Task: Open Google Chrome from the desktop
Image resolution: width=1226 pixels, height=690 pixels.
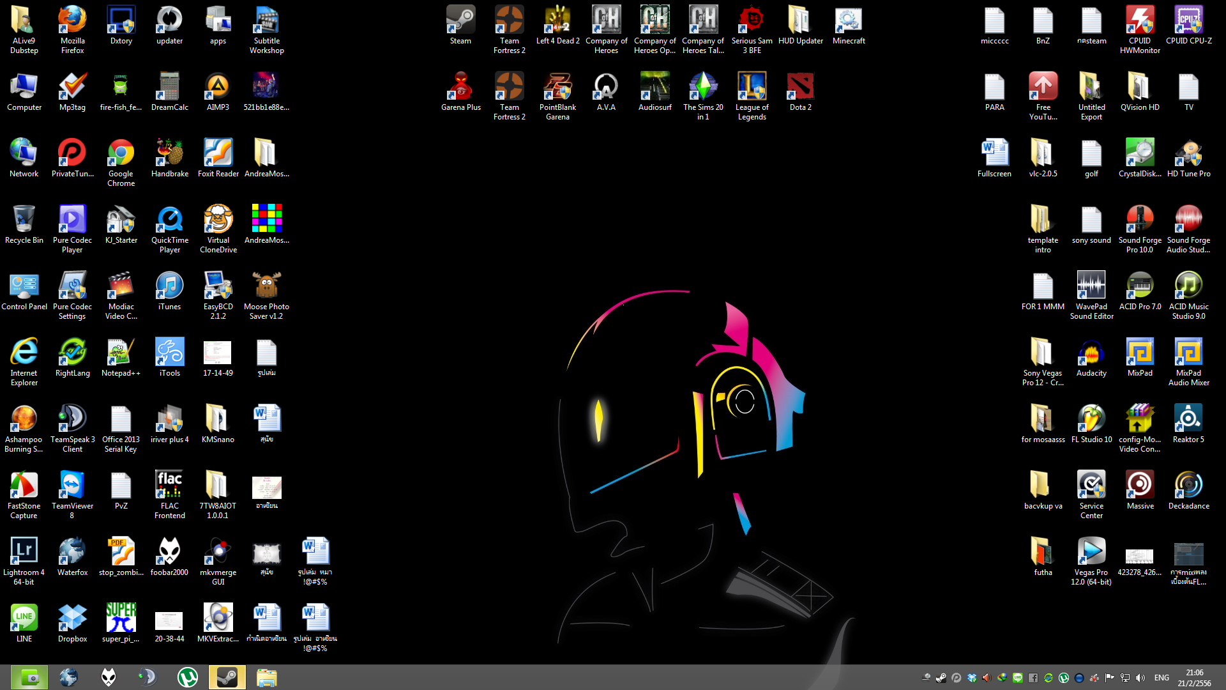Action: [121, 156]
